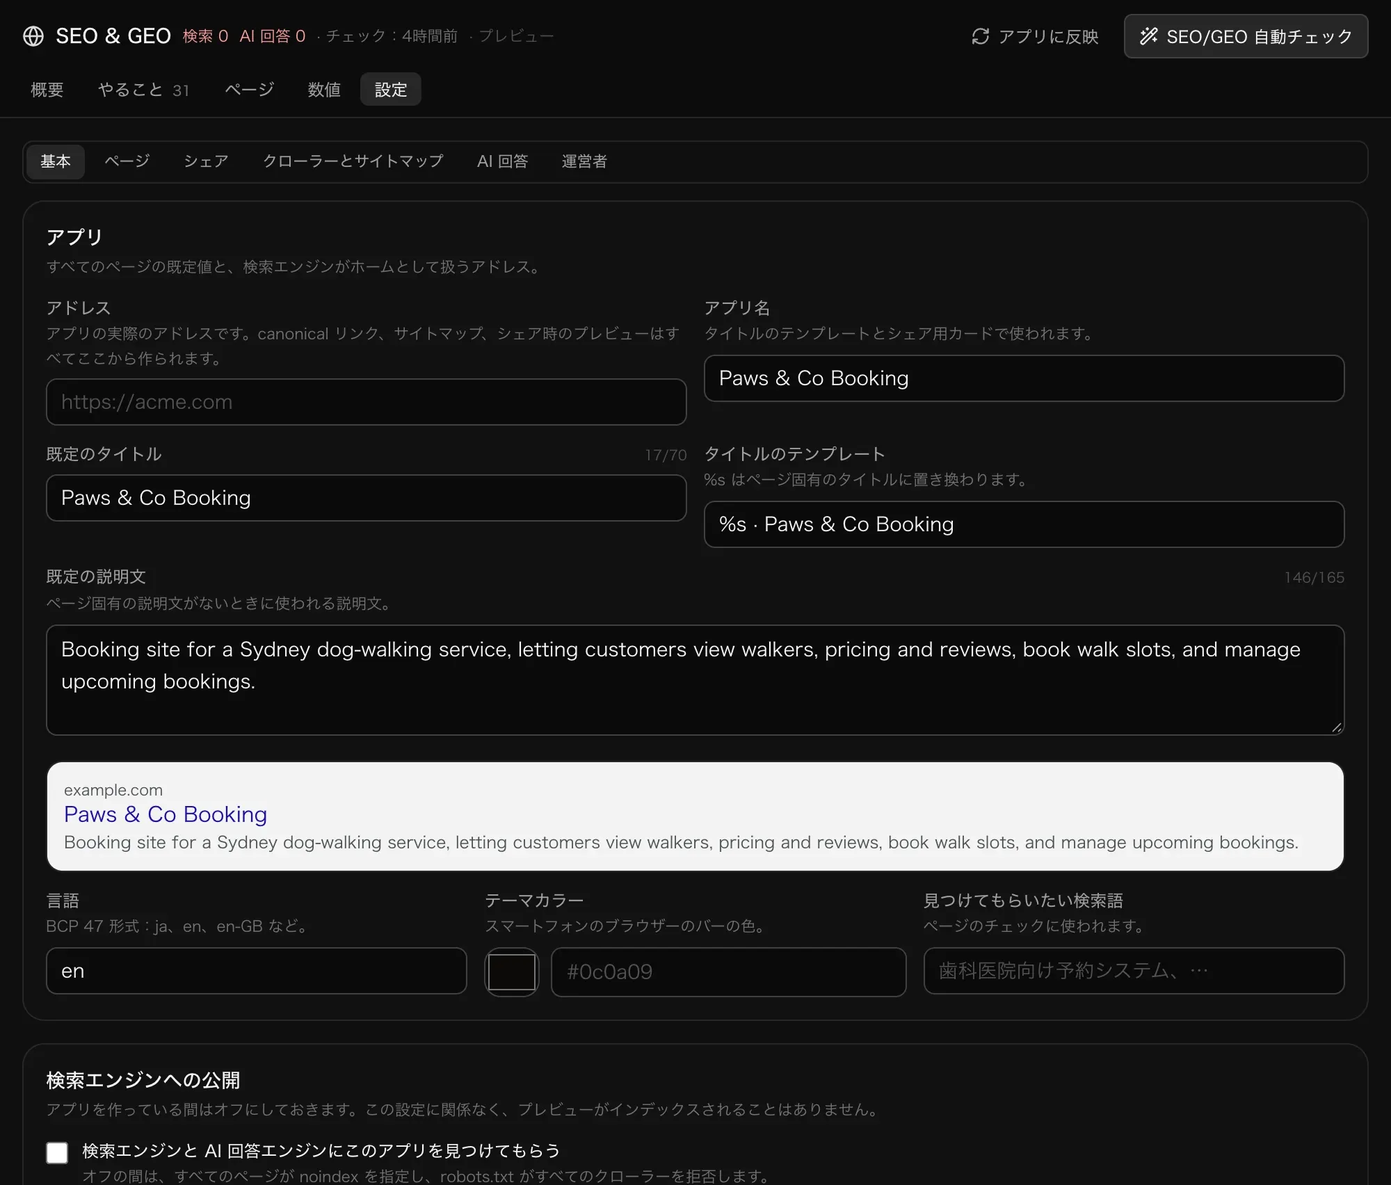Open the 概要 tab
Image resolution: width=1391 pixels, height=1185 pixels.
point(47,90)
